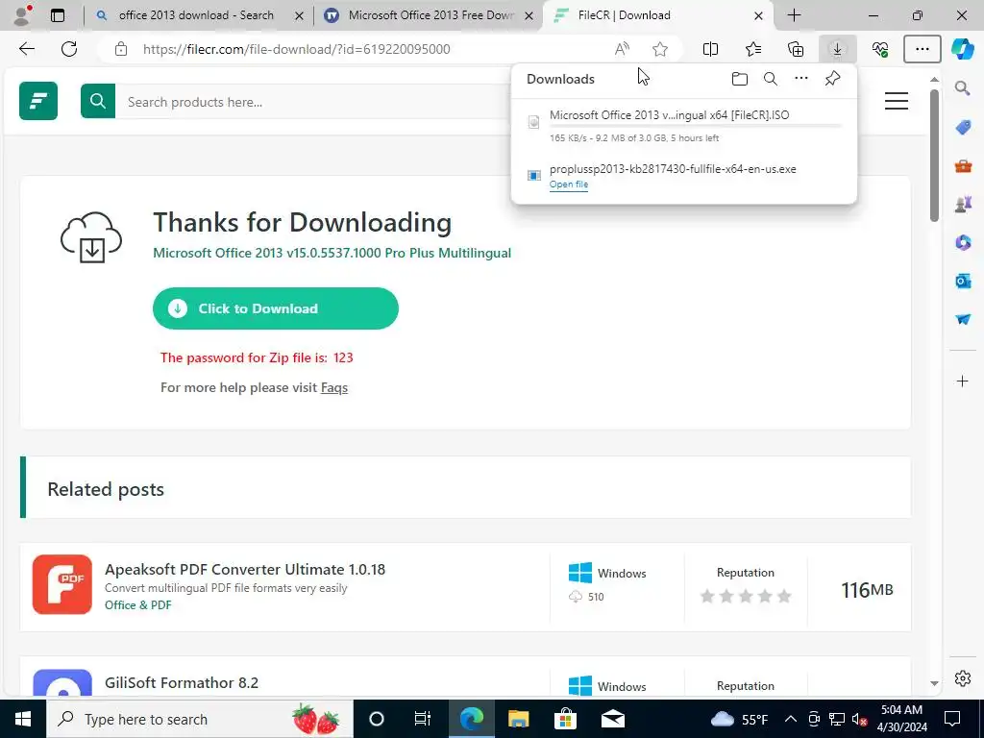
Task: Add this page to favorites star
Action: pyautogui.click(x=659, y=49)
